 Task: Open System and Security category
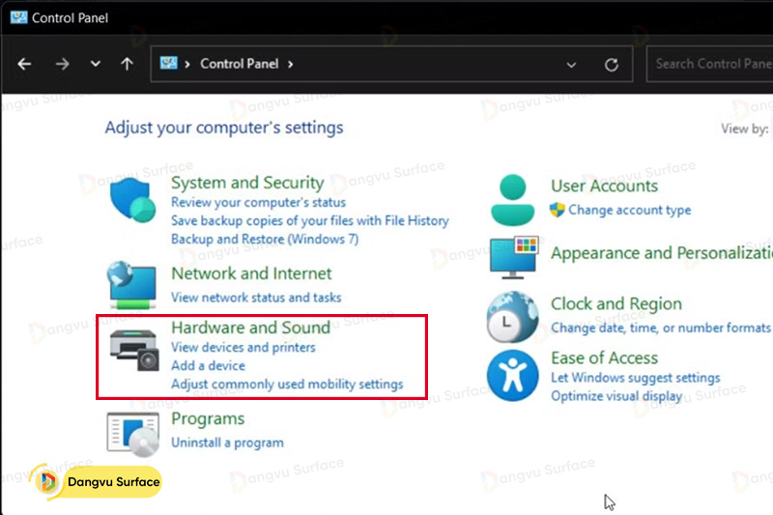pos(247,183)
